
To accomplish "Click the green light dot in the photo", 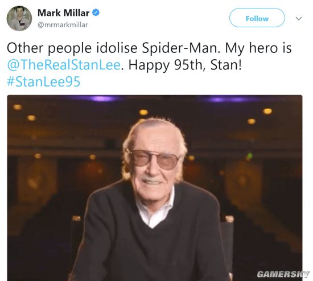I will click(x=249, y=155).
